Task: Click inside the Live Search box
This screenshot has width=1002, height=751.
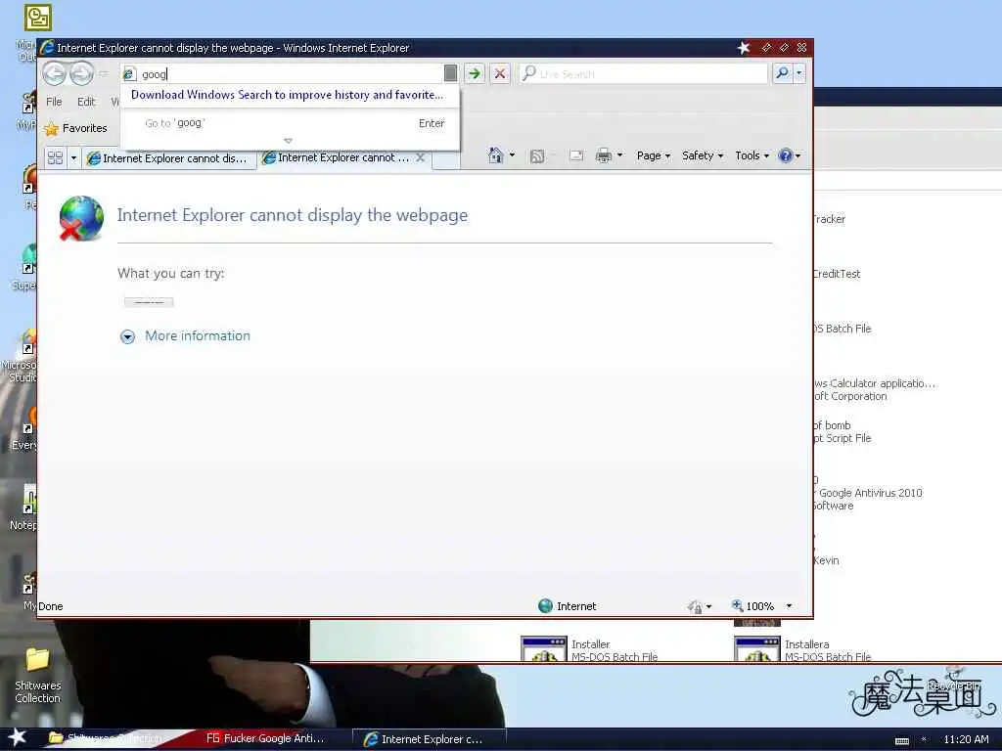Action: tap(643, 73)
